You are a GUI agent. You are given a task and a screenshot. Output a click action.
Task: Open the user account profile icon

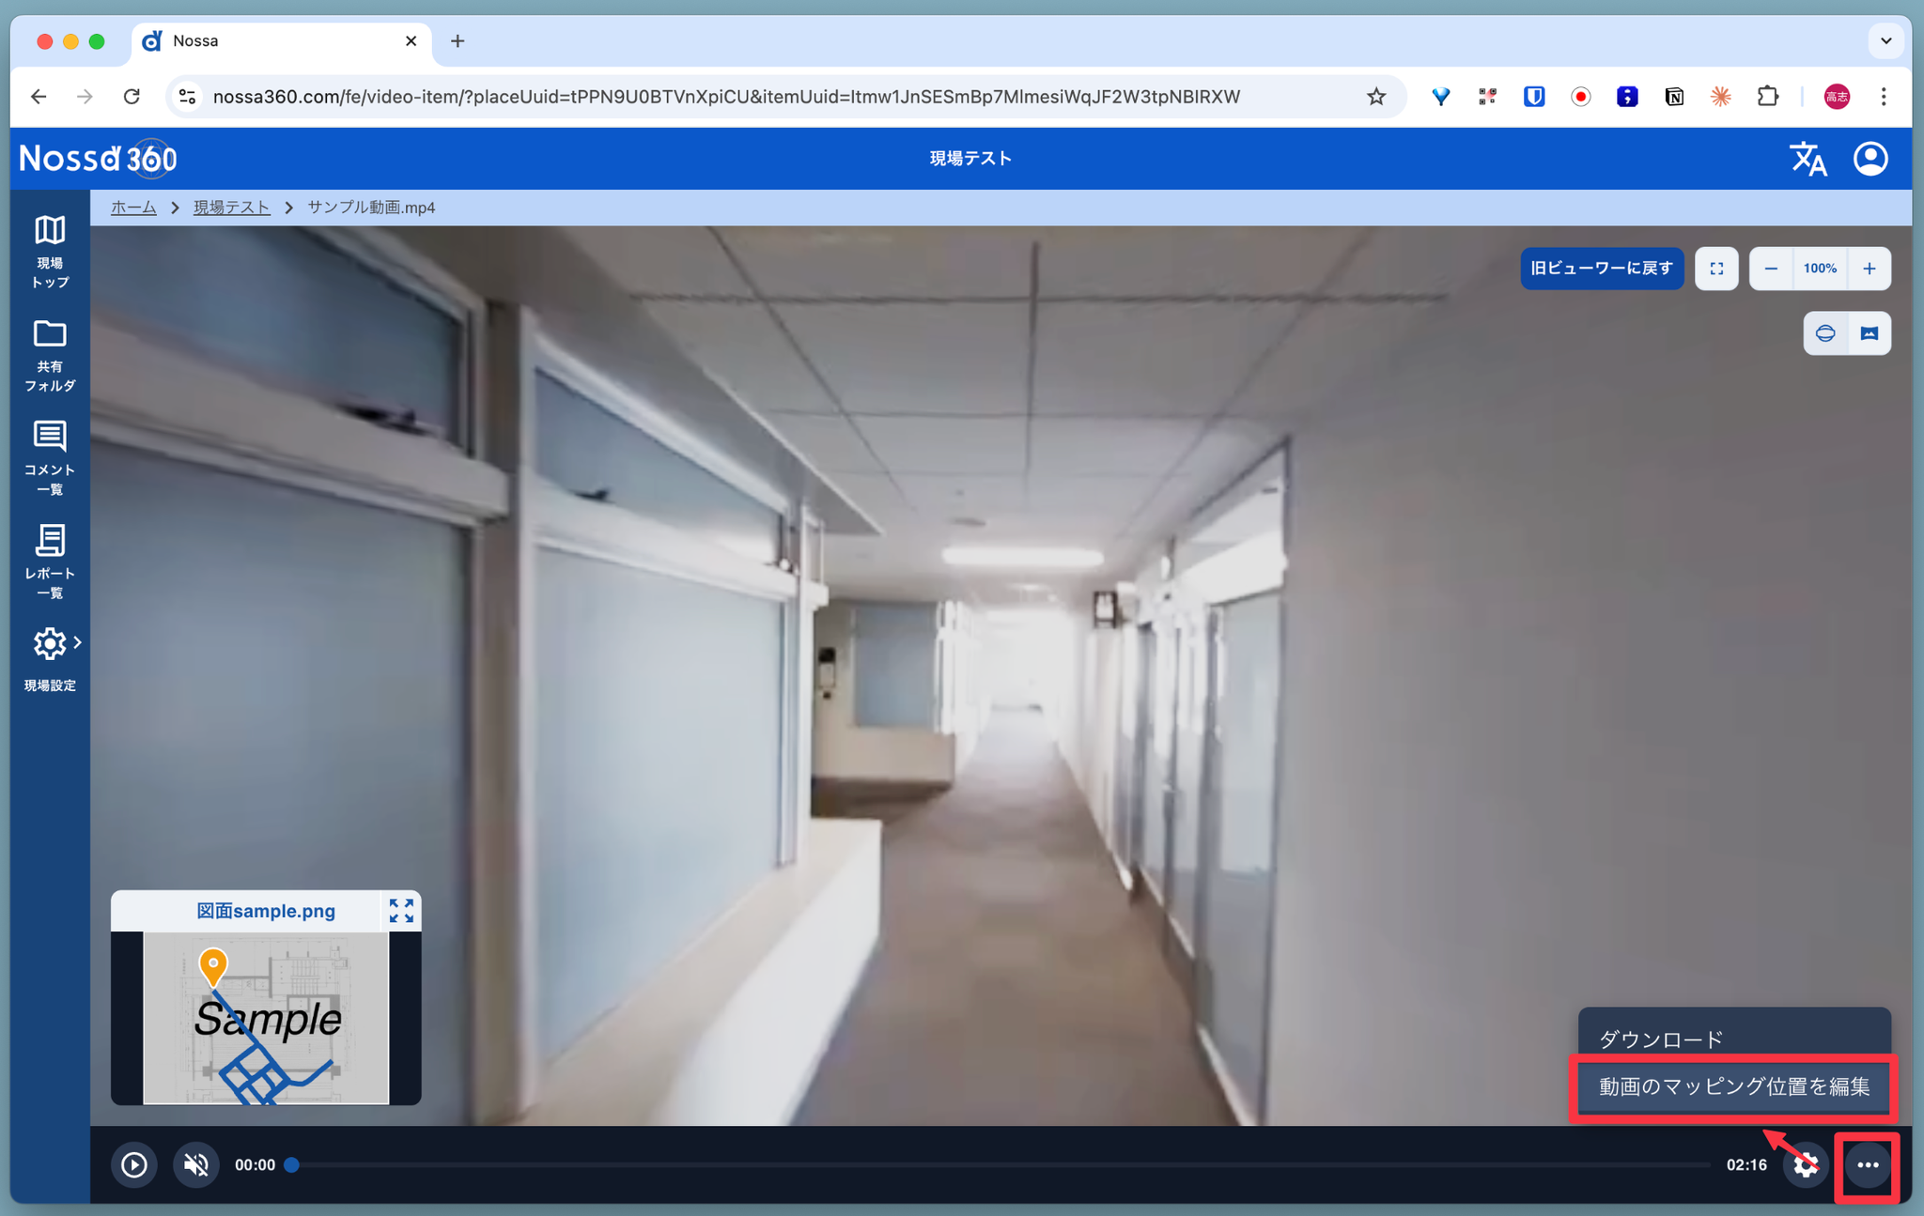point(1870,159)
